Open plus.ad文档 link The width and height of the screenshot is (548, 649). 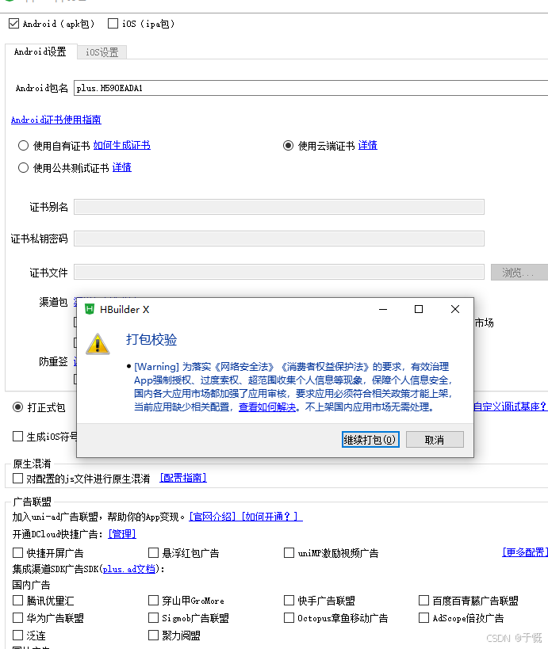tap(128, 569)
